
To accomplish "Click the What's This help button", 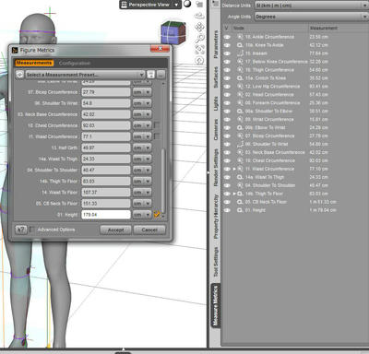I will pos(21,230).
